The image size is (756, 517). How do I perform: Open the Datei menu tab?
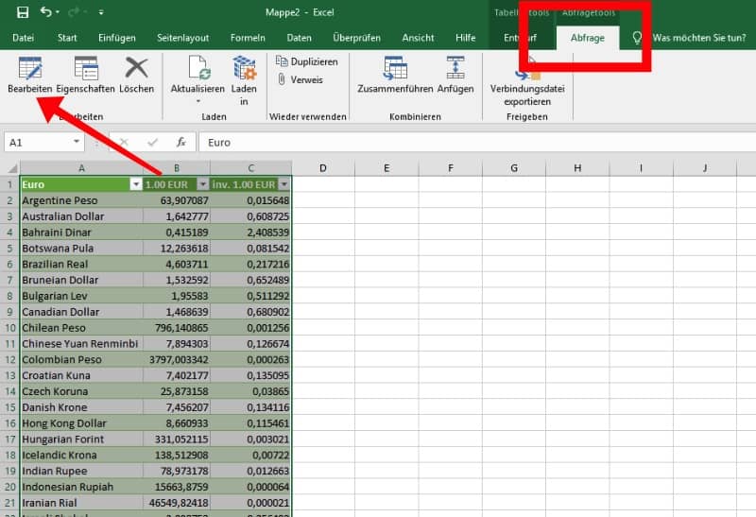coord(23,38)
